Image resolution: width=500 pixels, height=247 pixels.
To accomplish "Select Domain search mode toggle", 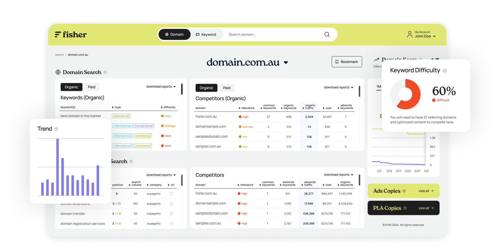I will [174, 34].
